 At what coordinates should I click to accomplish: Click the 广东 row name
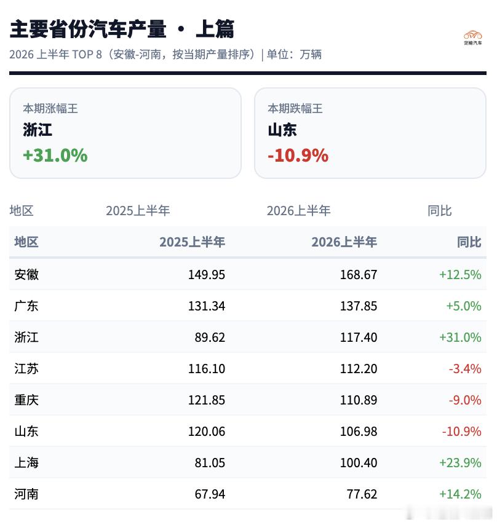click(26, 306)
